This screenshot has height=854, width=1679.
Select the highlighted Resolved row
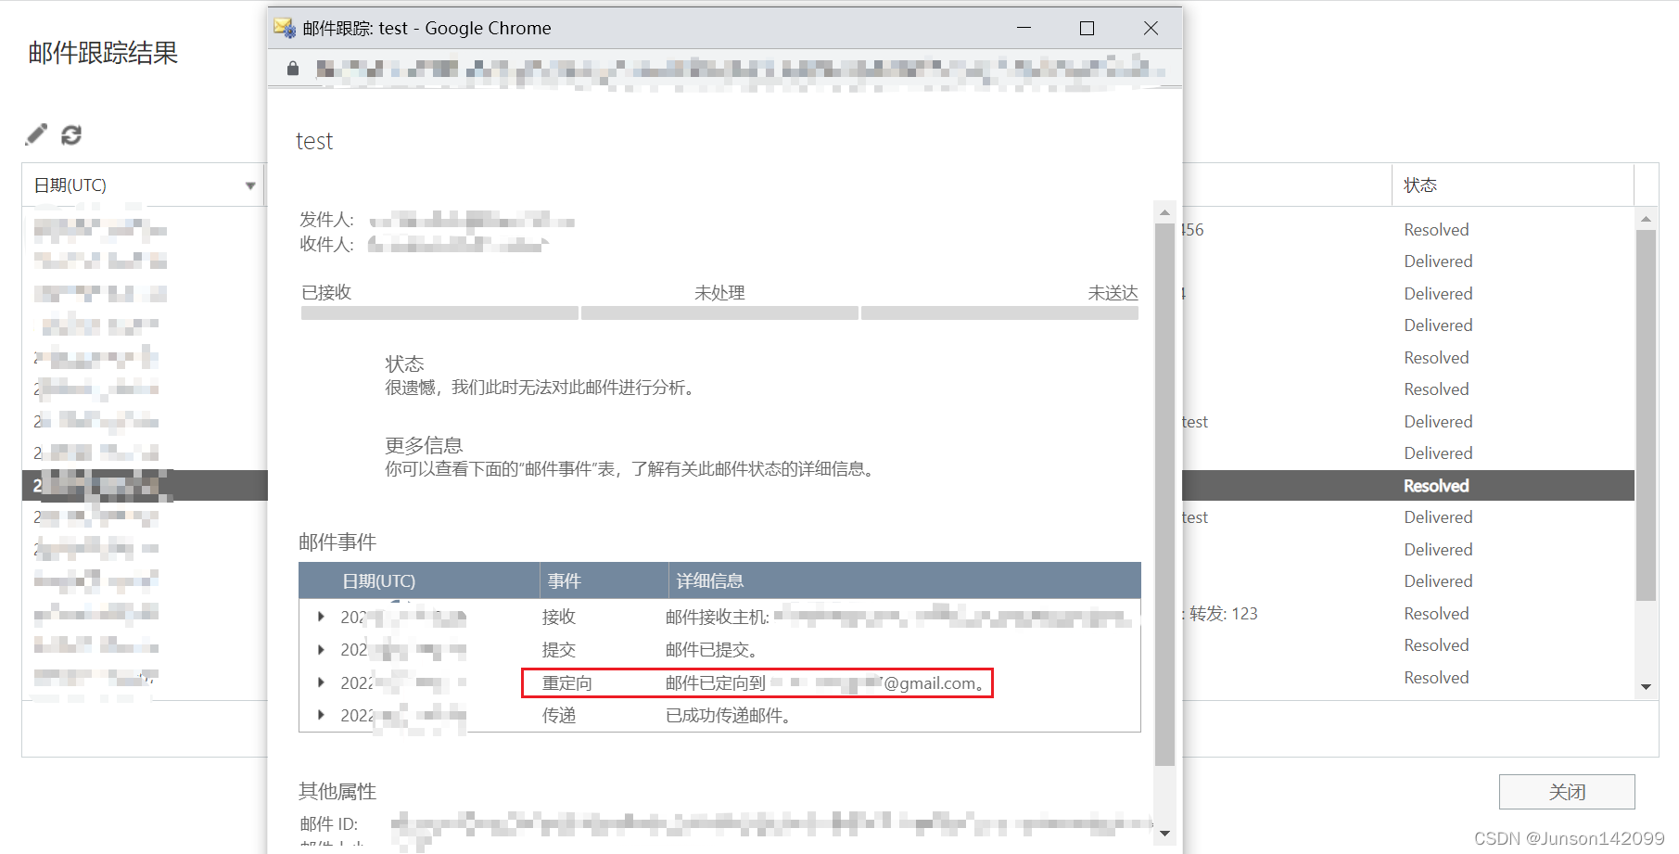point(828,486)
